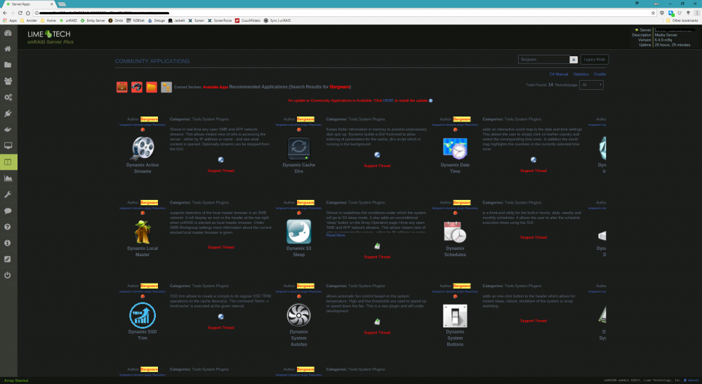The image size is (702, 384).
Task: Click the Legacy Mode button
Action: click(x=595, y=59)
